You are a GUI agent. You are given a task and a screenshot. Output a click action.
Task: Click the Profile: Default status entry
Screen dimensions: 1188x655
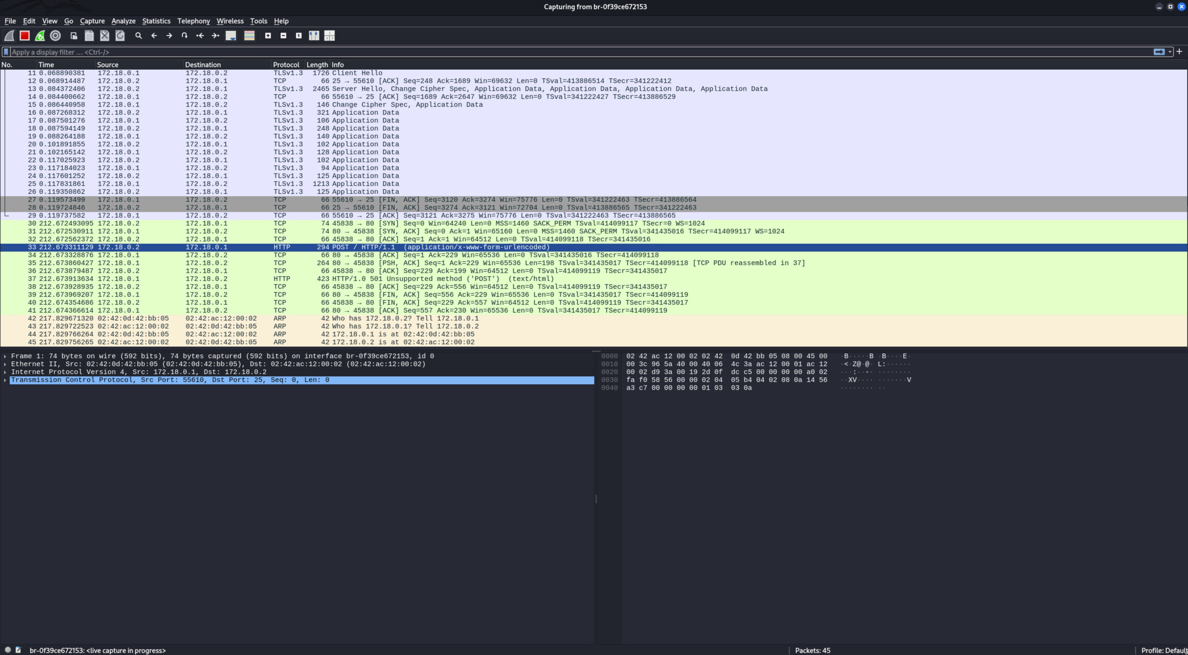click(x=1164, y=650)
